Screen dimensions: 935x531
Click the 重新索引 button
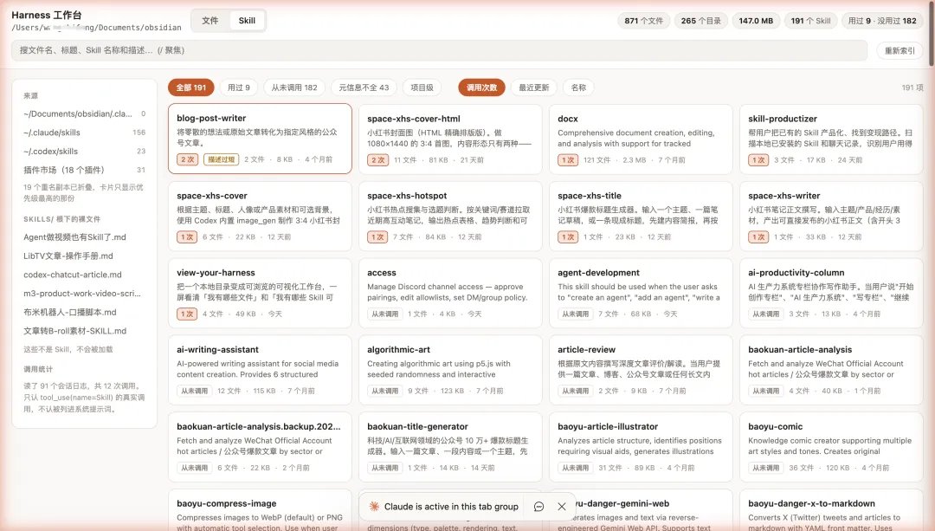click(x=900, y=51)
